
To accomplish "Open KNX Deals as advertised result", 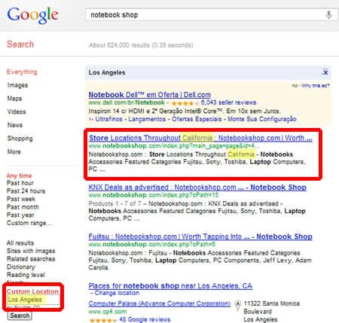I will (x=197, y=187).
